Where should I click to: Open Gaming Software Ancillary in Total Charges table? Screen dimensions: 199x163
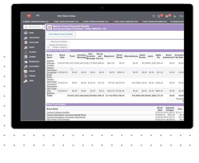coord(50,63)
